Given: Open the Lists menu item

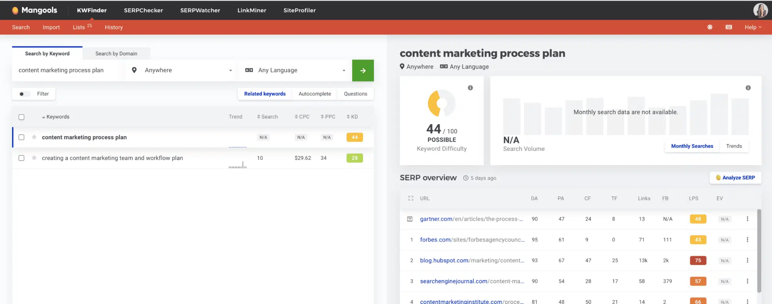Looking at the screenshot, I should click(x=82, y=27).
